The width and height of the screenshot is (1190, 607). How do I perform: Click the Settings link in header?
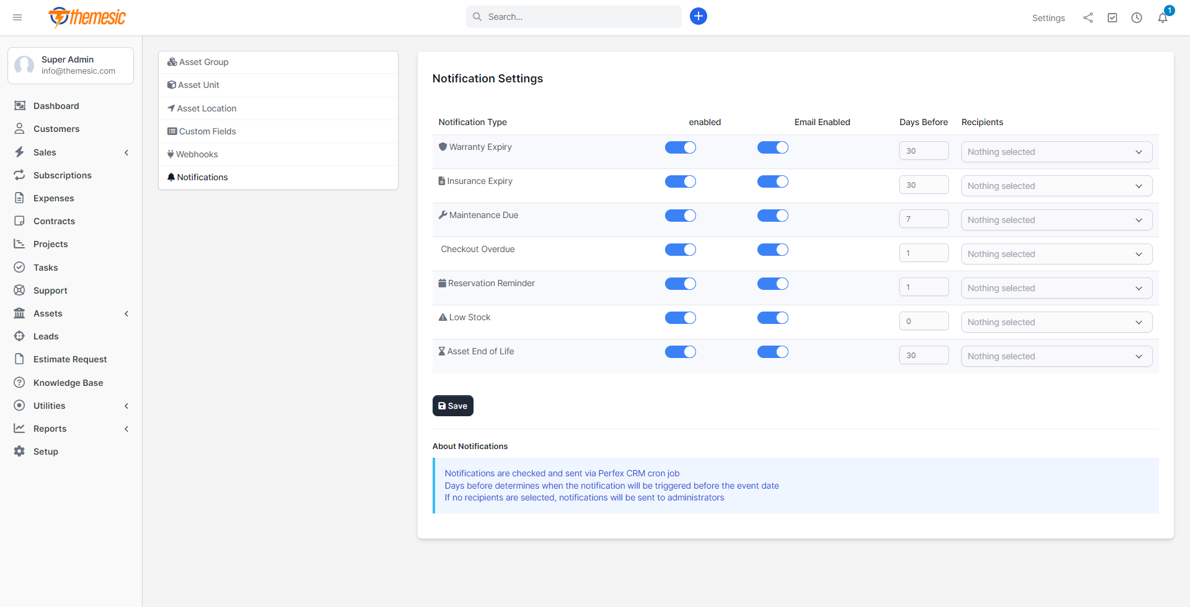point(1048,18)
